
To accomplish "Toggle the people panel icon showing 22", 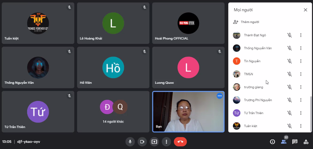I will click(284, 141).
